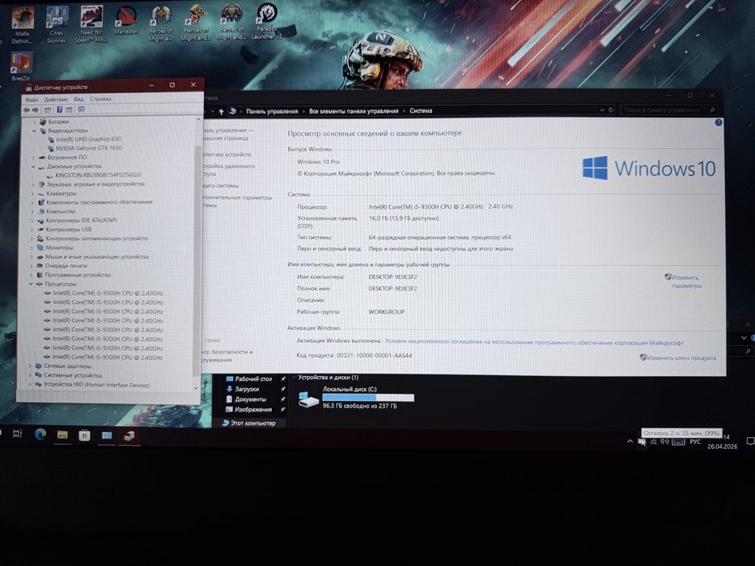Click Все элементы панели управления breadcrumb
This screenshot has width=755, height=566.
354,112
